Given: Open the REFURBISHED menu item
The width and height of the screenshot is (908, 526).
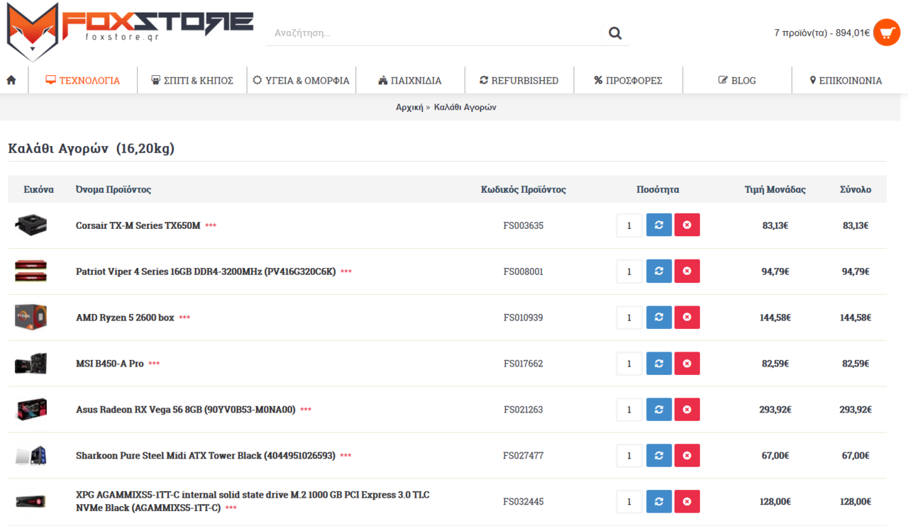Looking at the screenshot, I should coord(519,80).
